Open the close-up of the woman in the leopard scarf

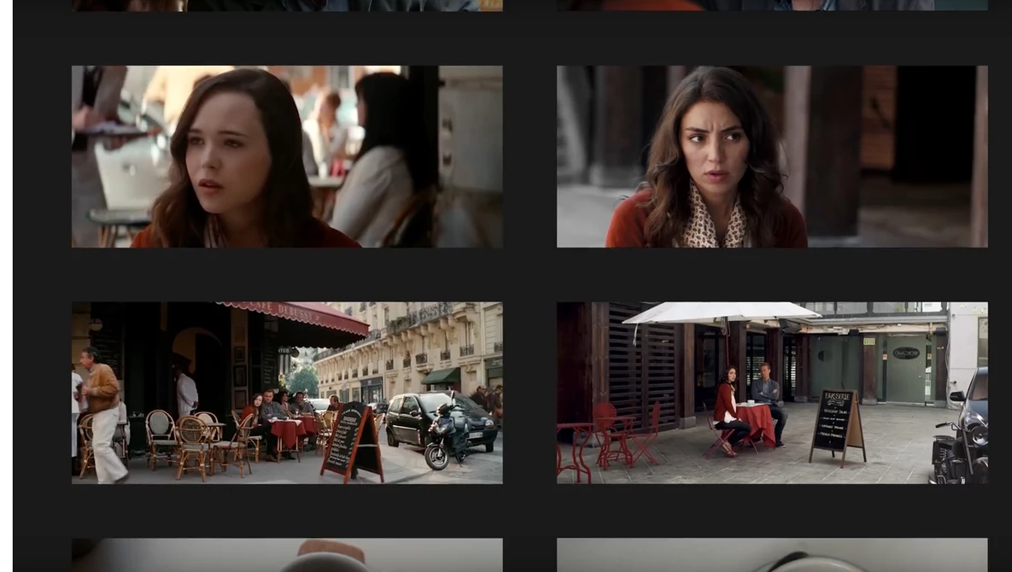pos(772,157)
